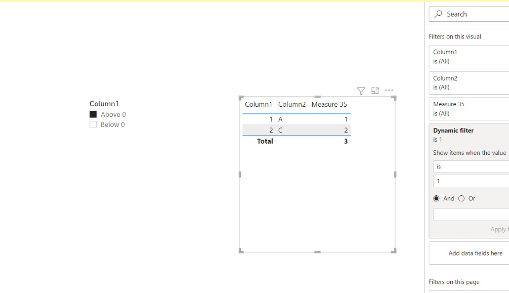Click the total value 3

(346, 141)
